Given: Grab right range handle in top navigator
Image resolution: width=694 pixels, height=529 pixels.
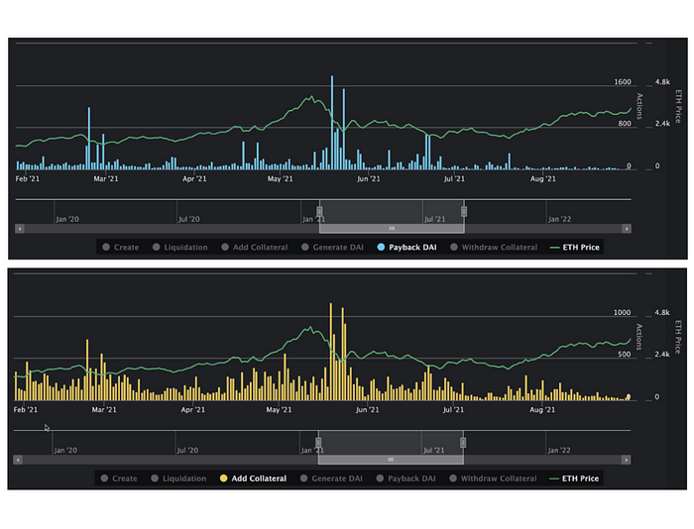Looking at the screenshot, I should 464,211.
